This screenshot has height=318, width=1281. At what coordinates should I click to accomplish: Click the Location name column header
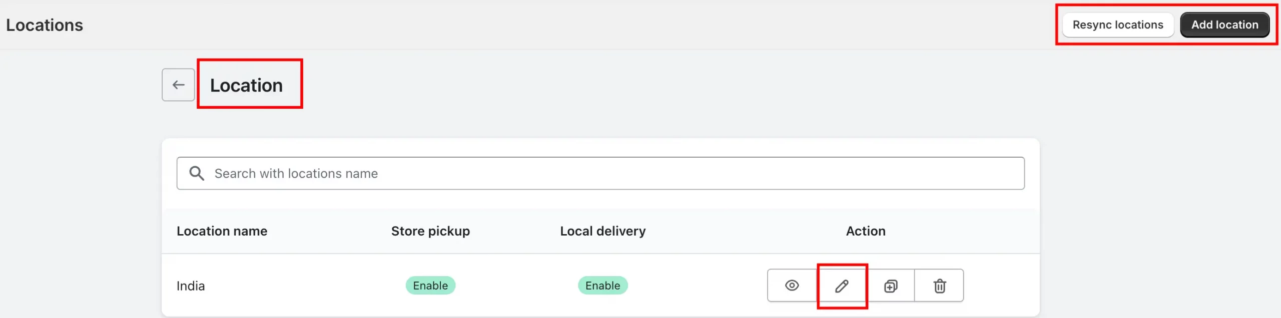click(222, 231)
